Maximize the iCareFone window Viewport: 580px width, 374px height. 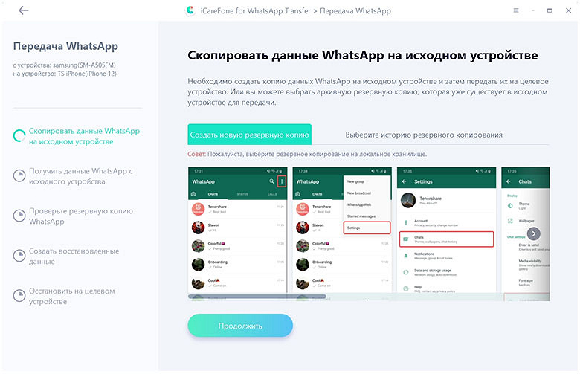click(550, 10)
